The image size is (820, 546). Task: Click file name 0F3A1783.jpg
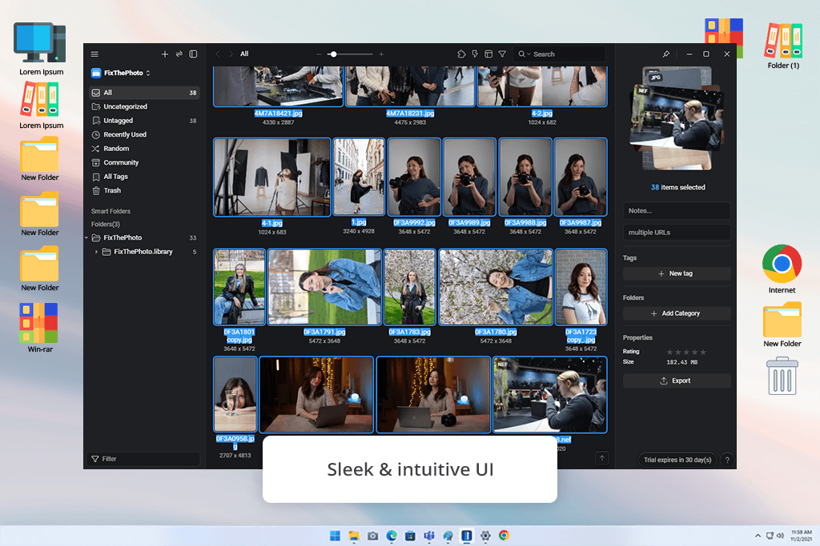coord(409,332)
